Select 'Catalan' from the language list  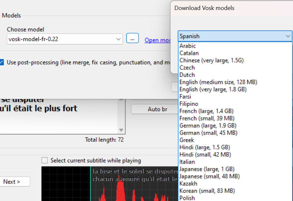coord(189,53)
